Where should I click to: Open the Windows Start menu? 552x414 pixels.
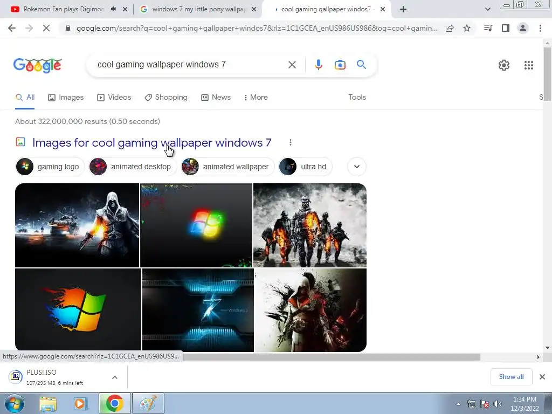coord(15,403)
